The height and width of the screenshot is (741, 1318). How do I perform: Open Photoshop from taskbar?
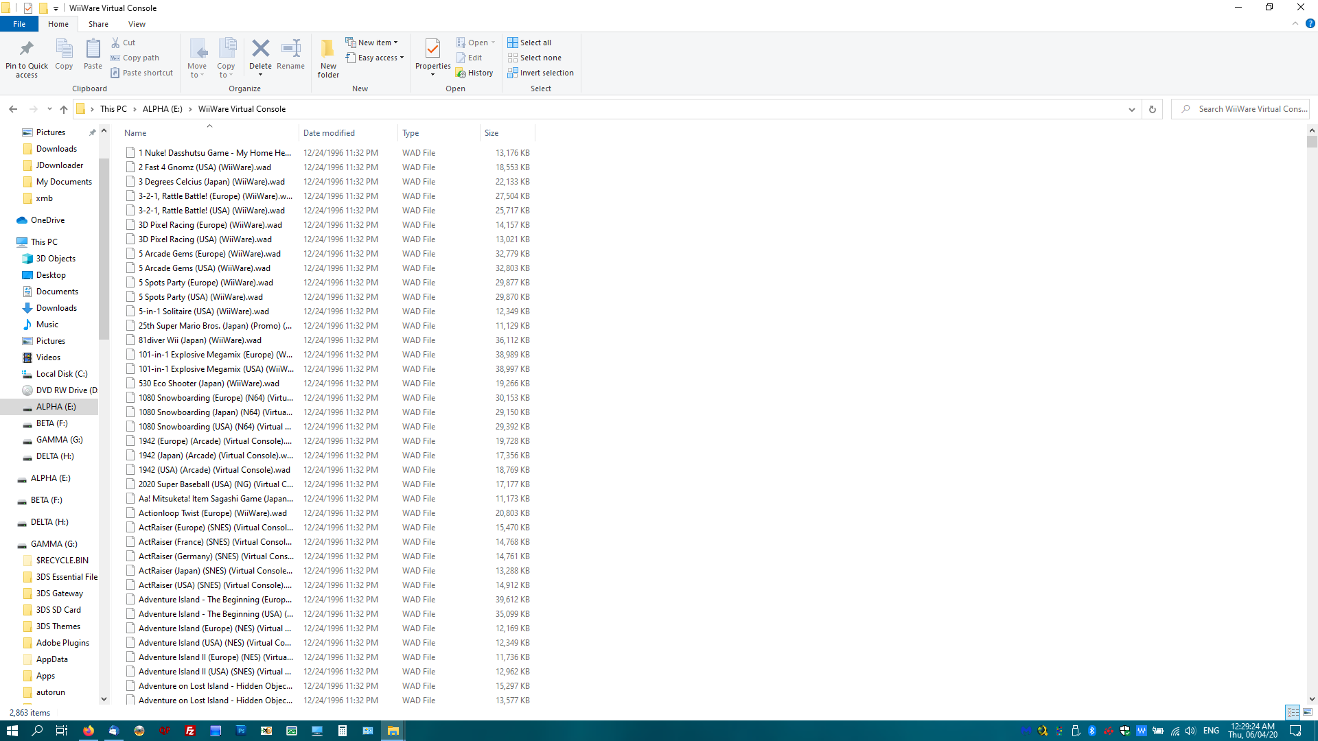coord(241,731)
